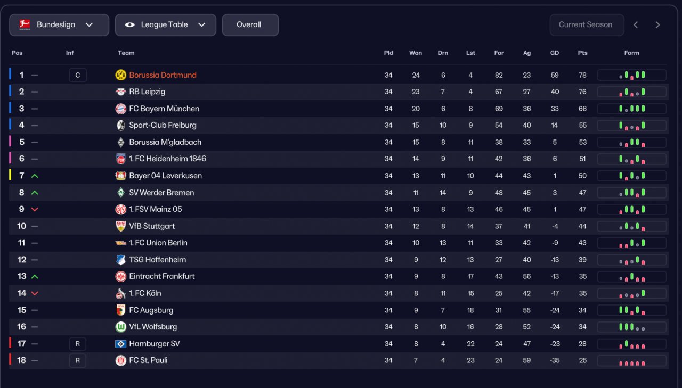Screen dimensions: 682x388
Task: Expand the League Table view dropdown
Action: pyautogui.click(x=165, y=25)
